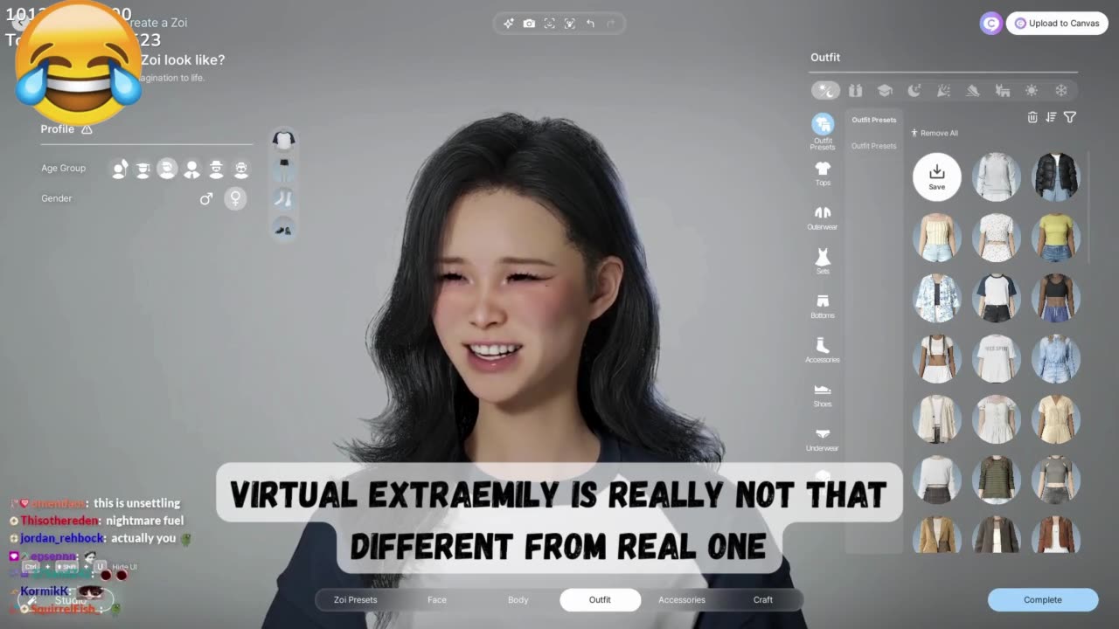Image resolution: width=1119 pixels, height=629 pixels.
Task: Select the winter snowflake outfit category
Action: coord(1061,90)
